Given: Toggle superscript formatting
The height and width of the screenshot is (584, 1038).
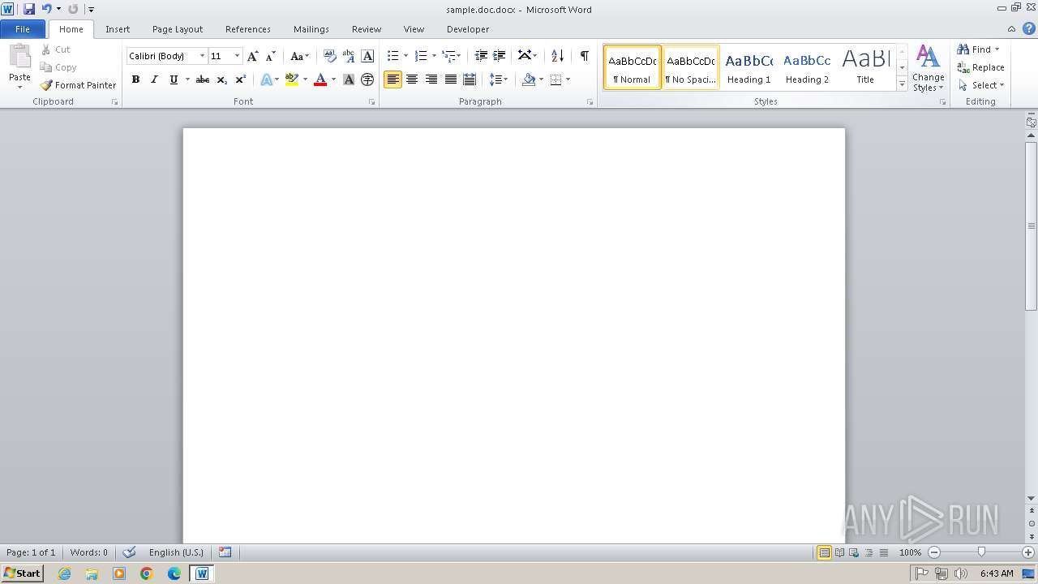Looking at the screenshot, I should (241, 79).
